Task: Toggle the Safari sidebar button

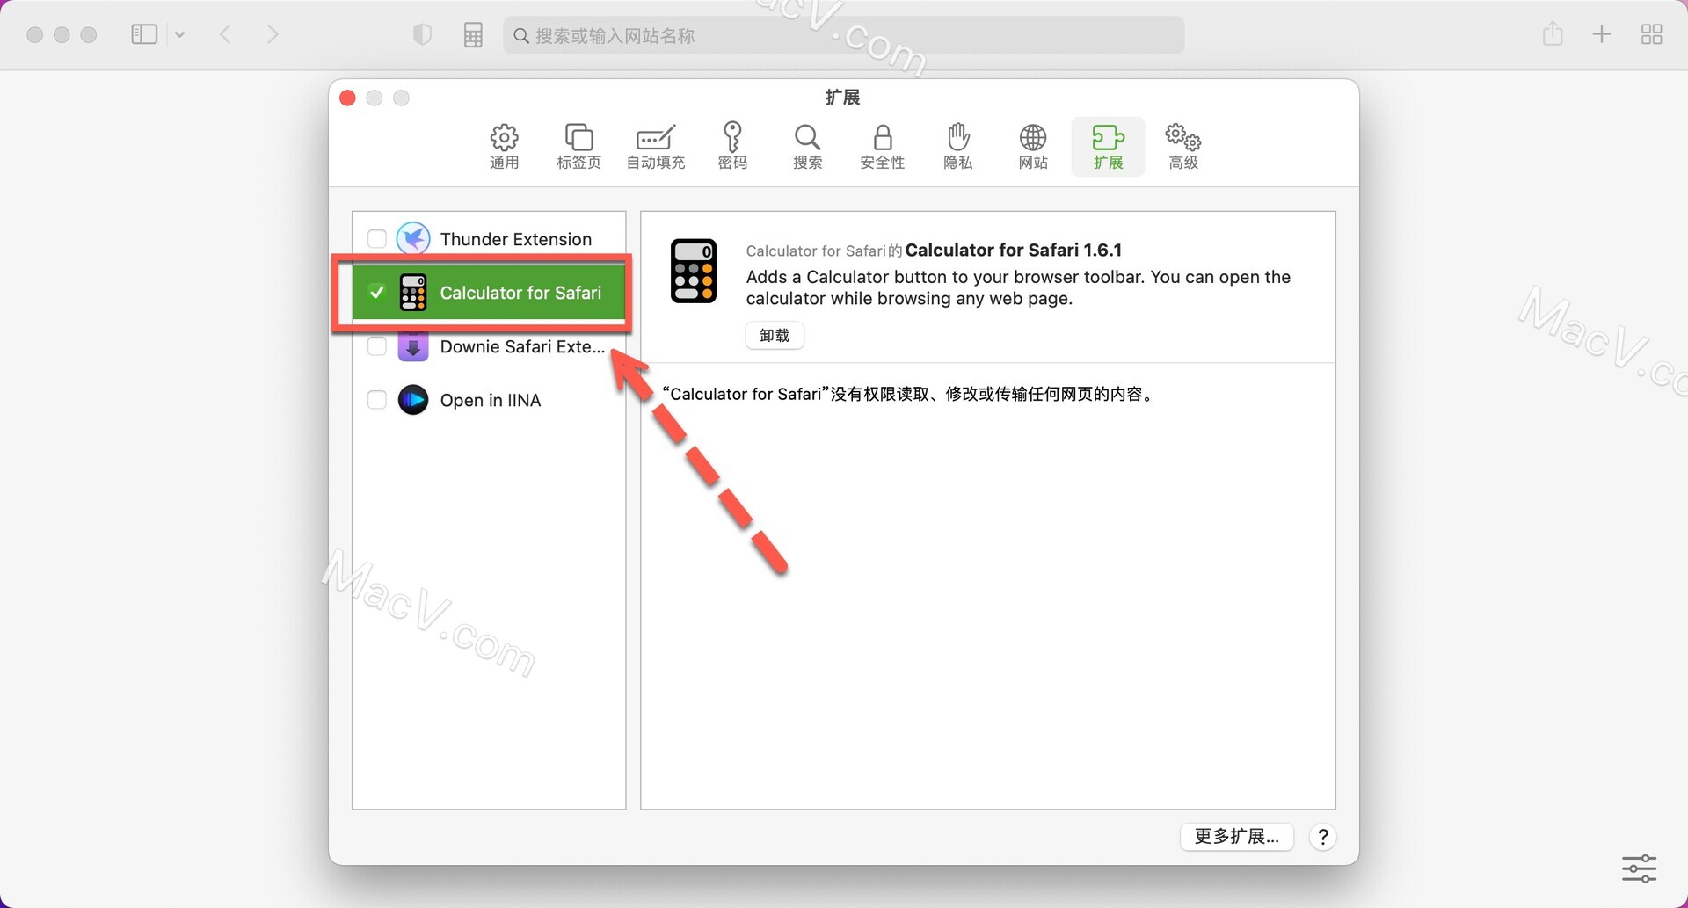Action: pos(144,34)
